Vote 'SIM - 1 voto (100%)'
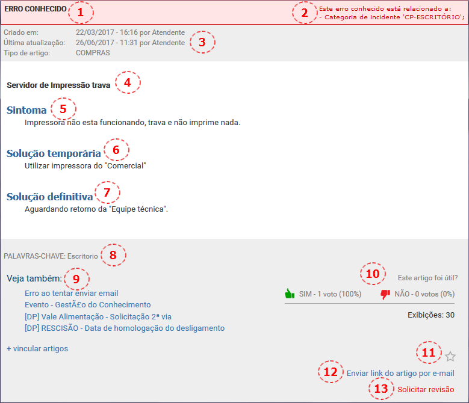 [330, 294]
